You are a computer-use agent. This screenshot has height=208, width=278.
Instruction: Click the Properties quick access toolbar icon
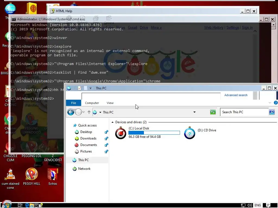point(80,88)
